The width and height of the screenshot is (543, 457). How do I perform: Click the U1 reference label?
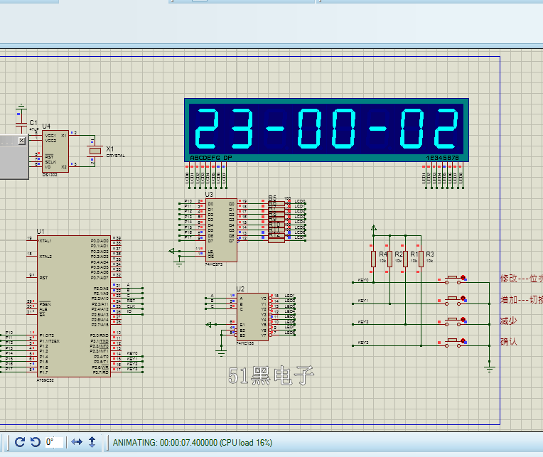[41, 231]
